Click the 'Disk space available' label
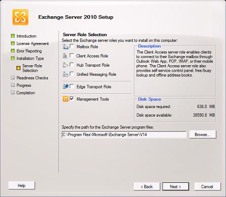 pyautogui.click(x=155, y=115)
